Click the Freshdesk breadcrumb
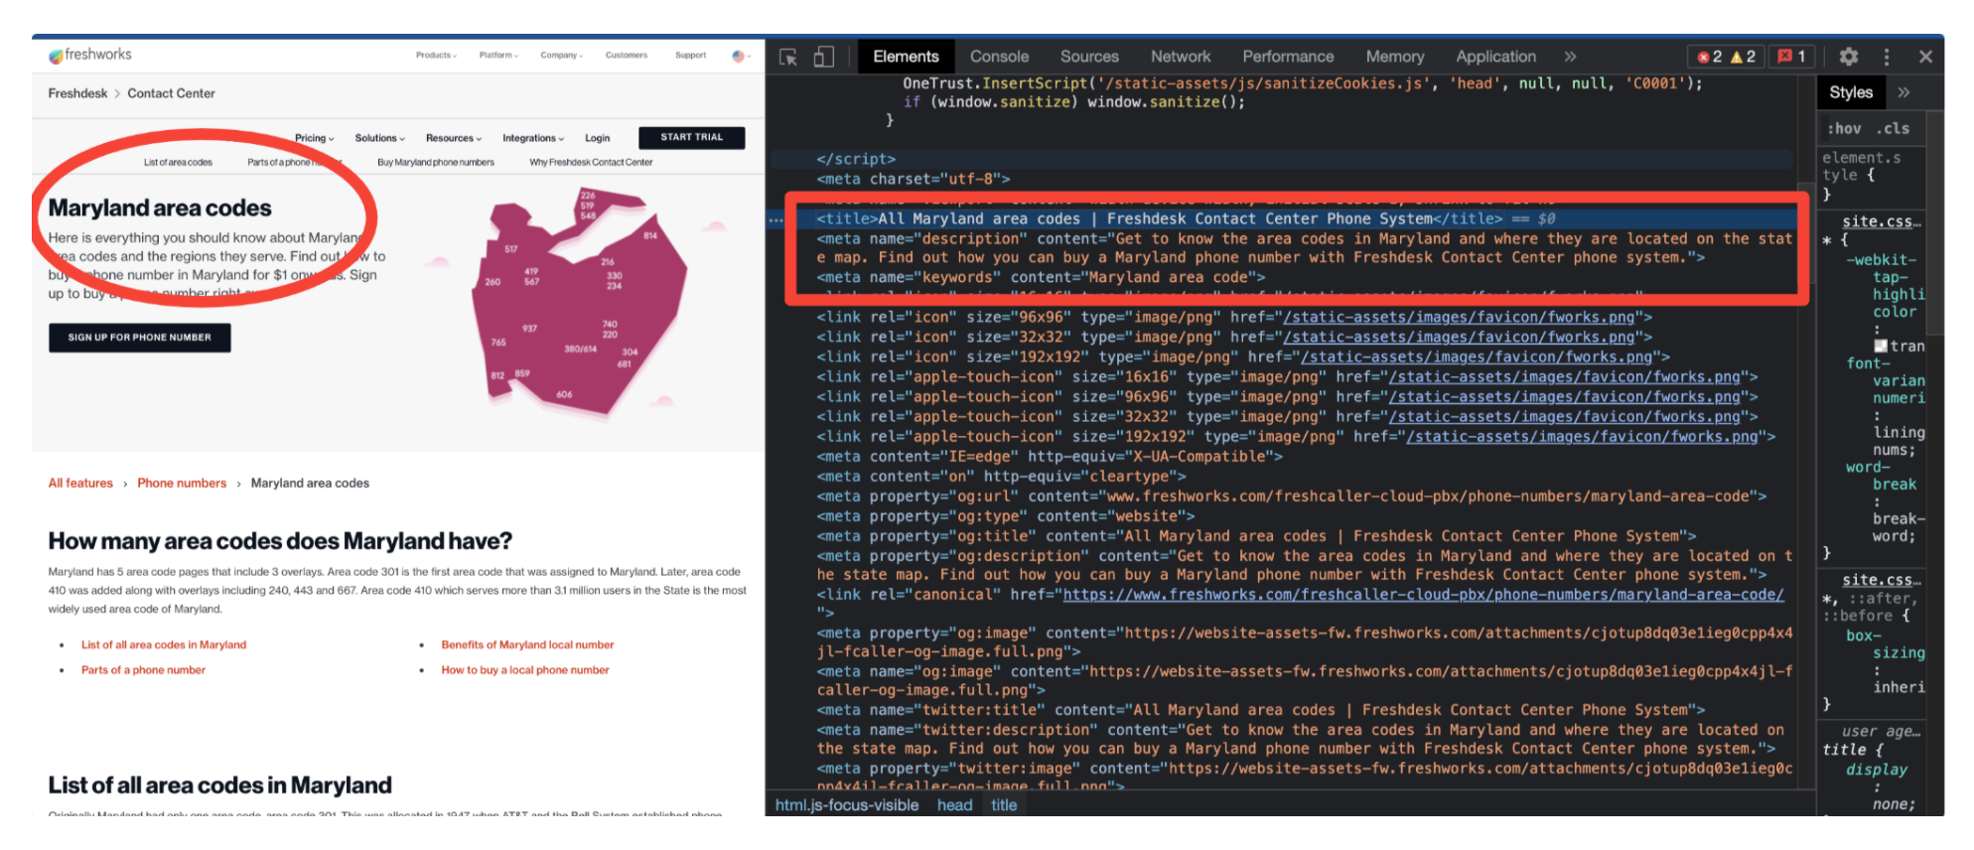This screenshot has height=850, width=1974. click(77, 93)
